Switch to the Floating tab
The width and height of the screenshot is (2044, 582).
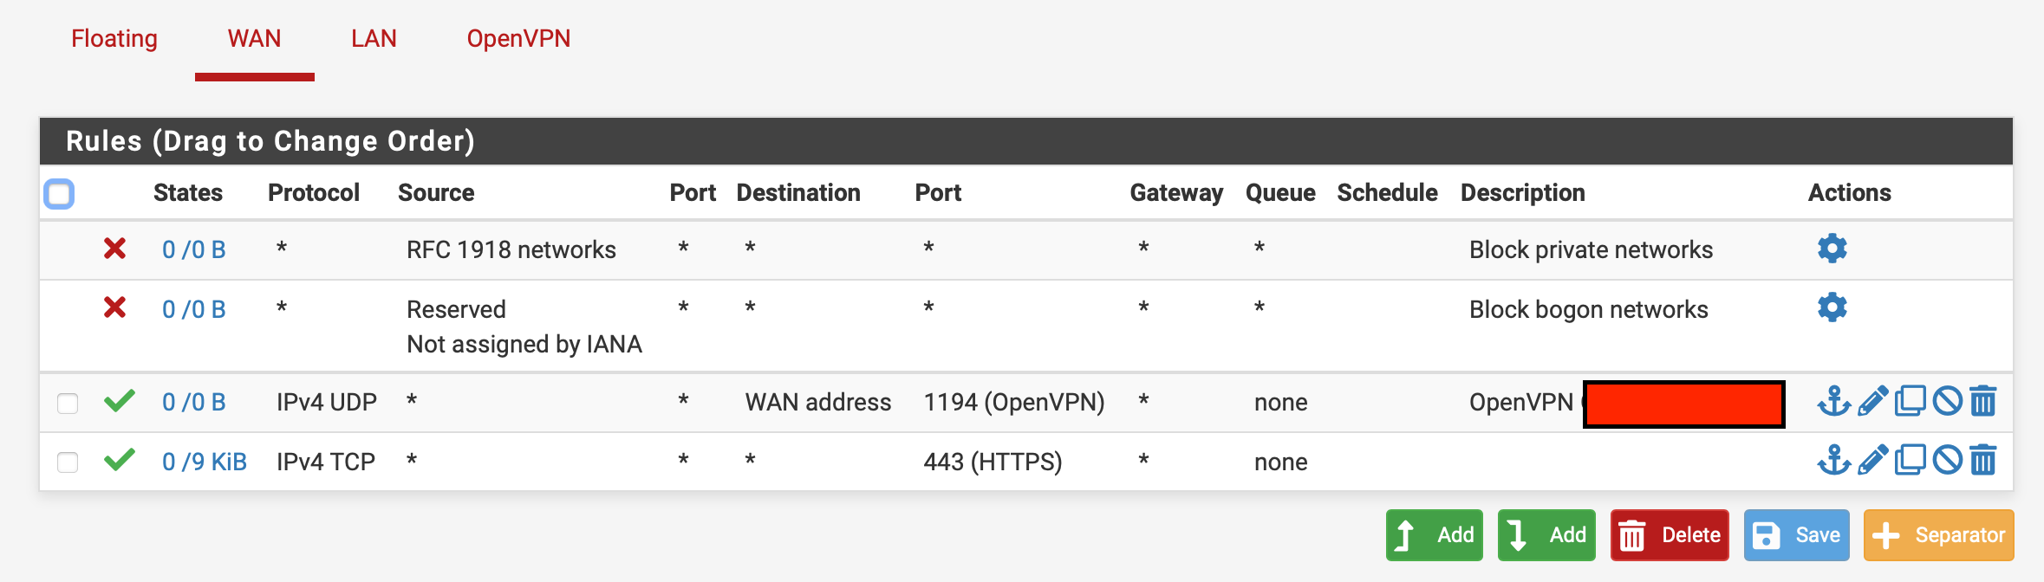(114, 39)
